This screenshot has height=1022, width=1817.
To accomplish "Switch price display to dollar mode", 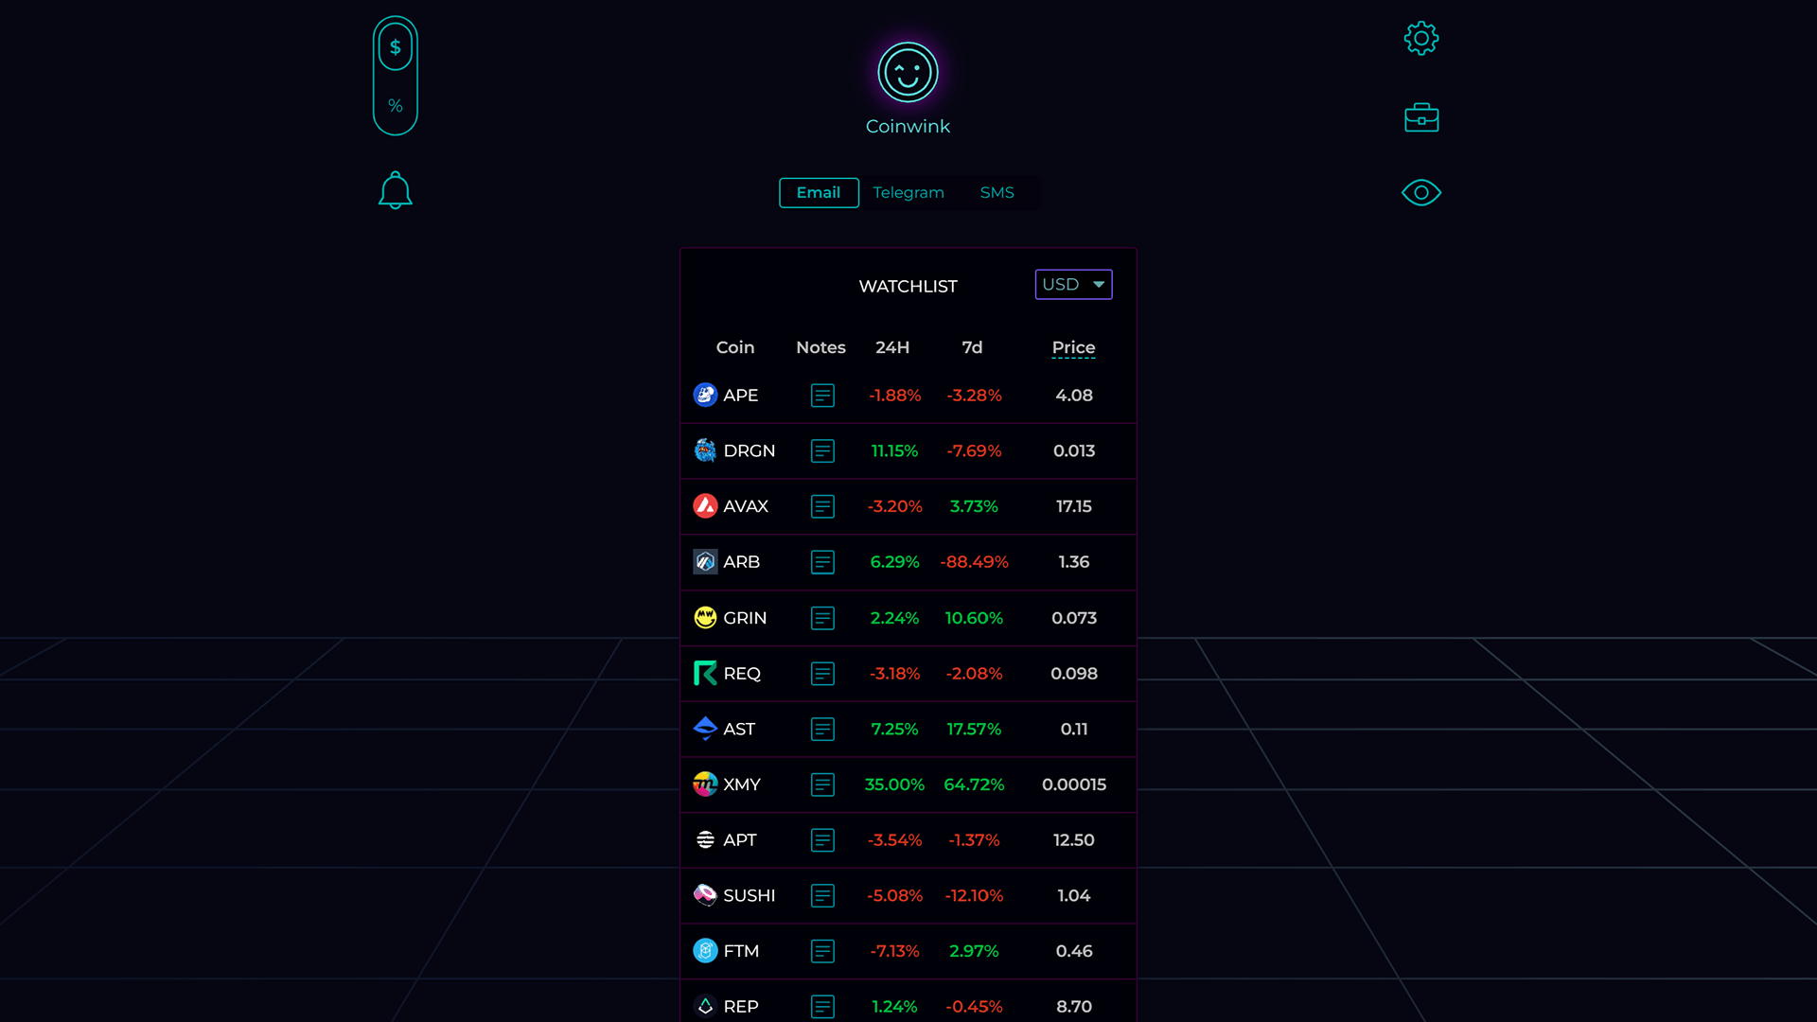I will click(395, 45).
